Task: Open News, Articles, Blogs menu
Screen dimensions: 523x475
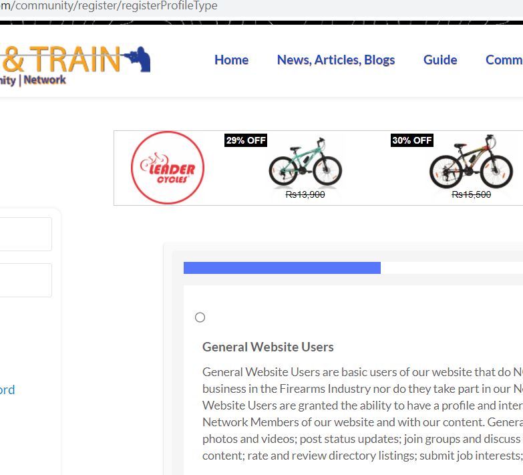Action: point(336,60)
